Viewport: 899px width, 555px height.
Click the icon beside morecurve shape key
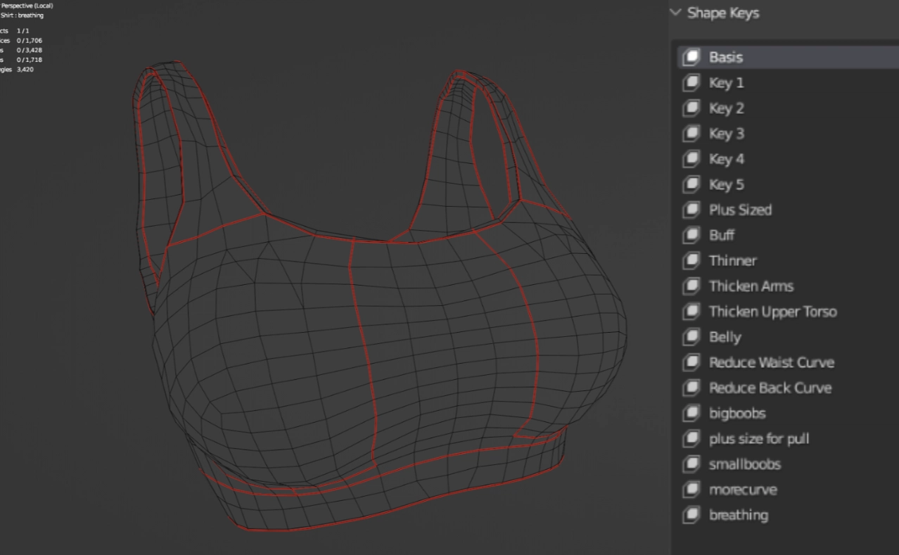point(691,489)
